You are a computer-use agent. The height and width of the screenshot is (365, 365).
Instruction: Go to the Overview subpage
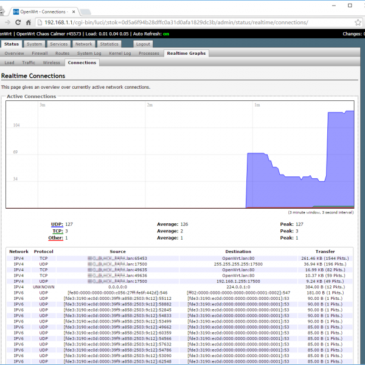(x=14, y=54)
